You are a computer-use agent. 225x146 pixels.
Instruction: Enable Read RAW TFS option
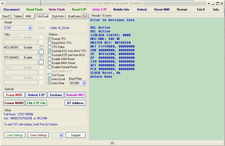pos(49,43)
